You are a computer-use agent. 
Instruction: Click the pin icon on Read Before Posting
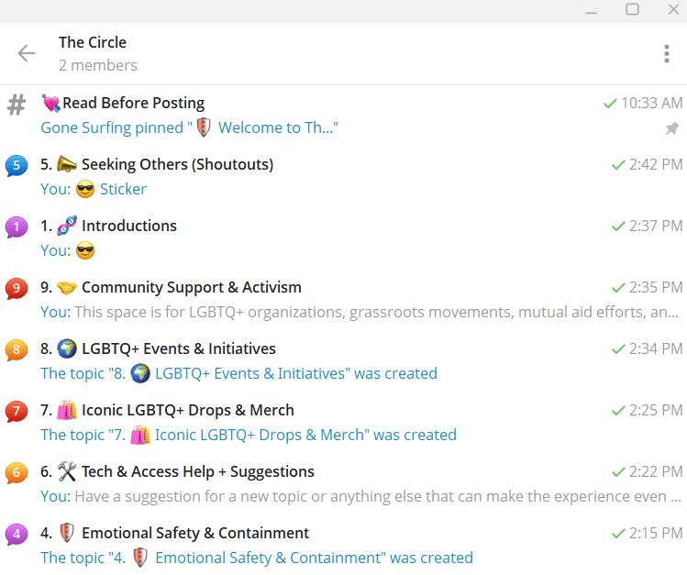(x=672, y=129)
